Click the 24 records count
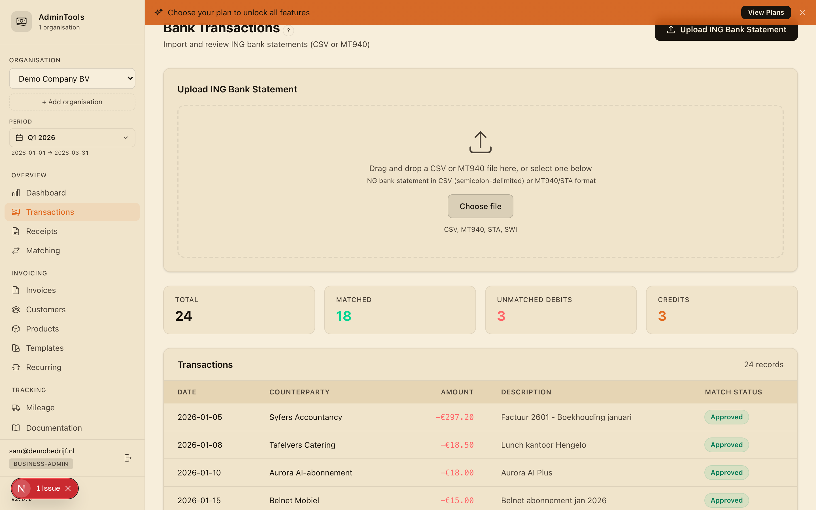Screen dimensions: 816x510 click(764, 364)
